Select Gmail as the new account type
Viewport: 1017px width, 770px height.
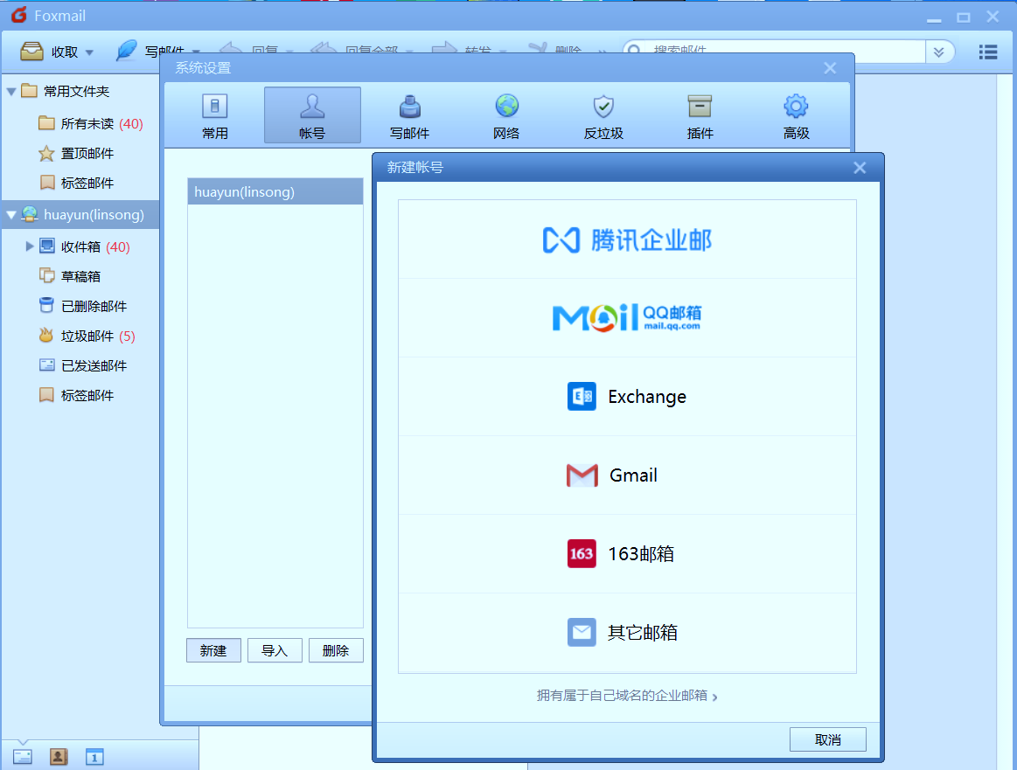(626, 475)
